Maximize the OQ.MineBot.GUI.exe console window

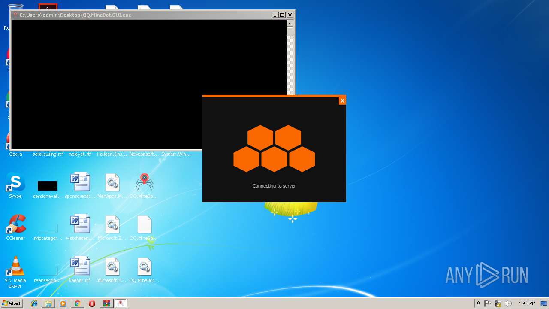coord(282,15)
